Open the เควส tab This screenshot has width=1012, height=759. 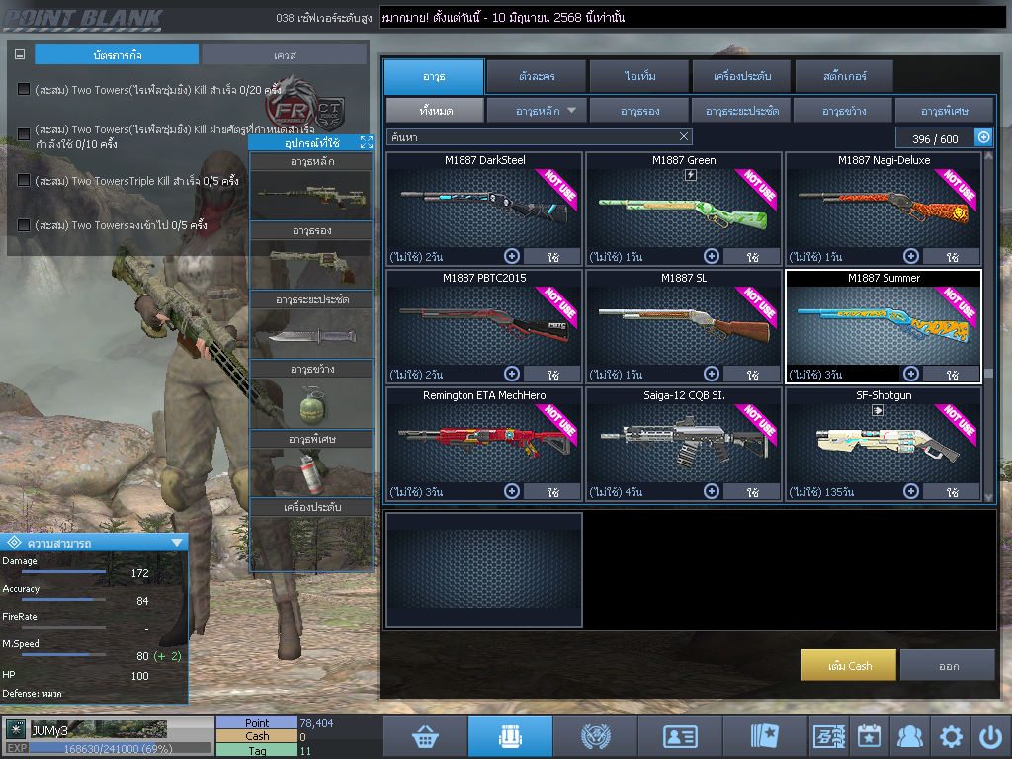(x=285, y=55)
